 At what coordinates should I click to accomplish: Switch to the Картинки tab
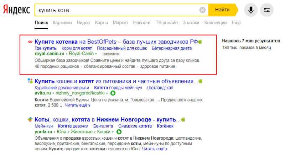tap(62, 23)
